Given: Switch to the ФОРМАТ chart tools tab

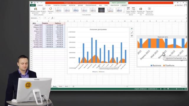Looking at the screenshot, I should coord(124,5).
